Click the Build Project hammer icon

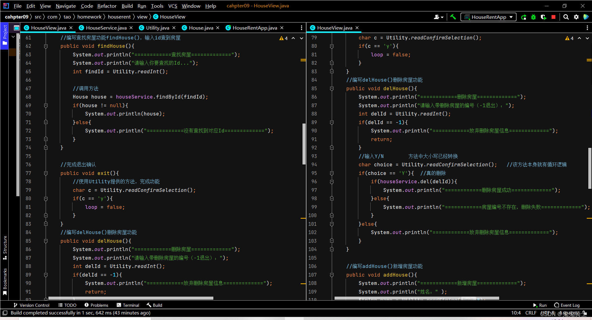pyautogui.click(x=453, y=17)
